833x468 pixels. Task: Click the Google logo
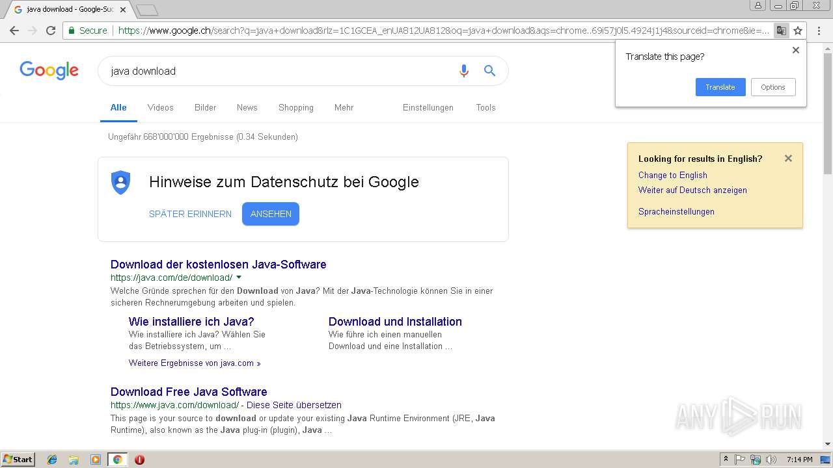(49, 70)
